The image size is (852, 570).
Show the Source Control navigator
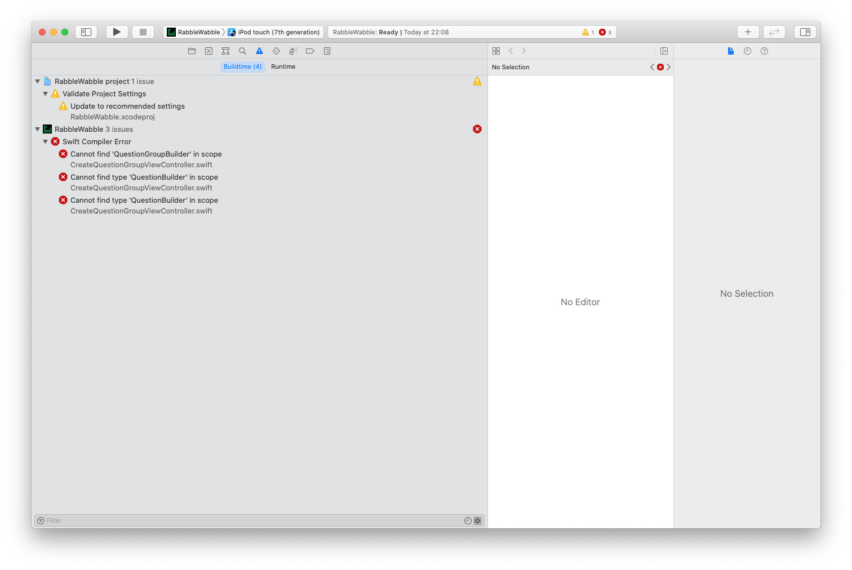pyautogui.click(x=208, y=51)
